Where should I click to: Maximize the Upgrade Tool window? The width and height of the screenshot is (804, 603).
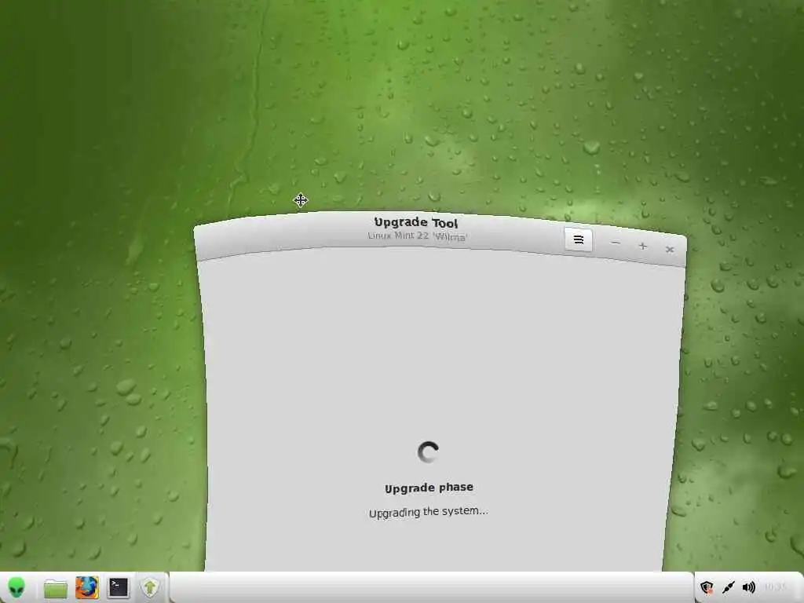pyautogui.click(x=642, y=246)
